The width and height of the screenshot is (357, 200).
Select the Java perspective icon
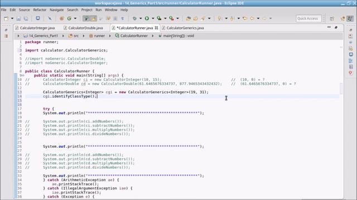click(350, 18)
